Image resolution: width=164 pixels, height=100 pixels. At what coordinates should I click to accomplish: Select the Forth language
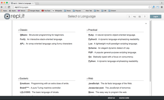[x=23, y=39]
